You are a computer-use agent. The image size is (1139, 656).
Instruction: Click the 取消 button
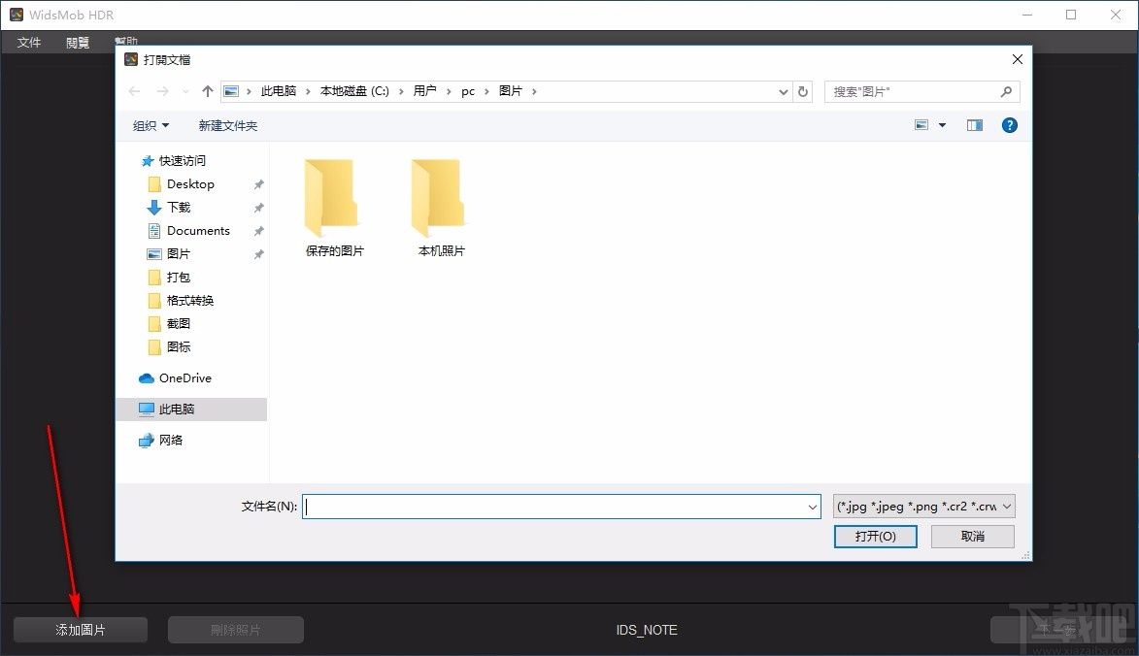tap(972, 536)
